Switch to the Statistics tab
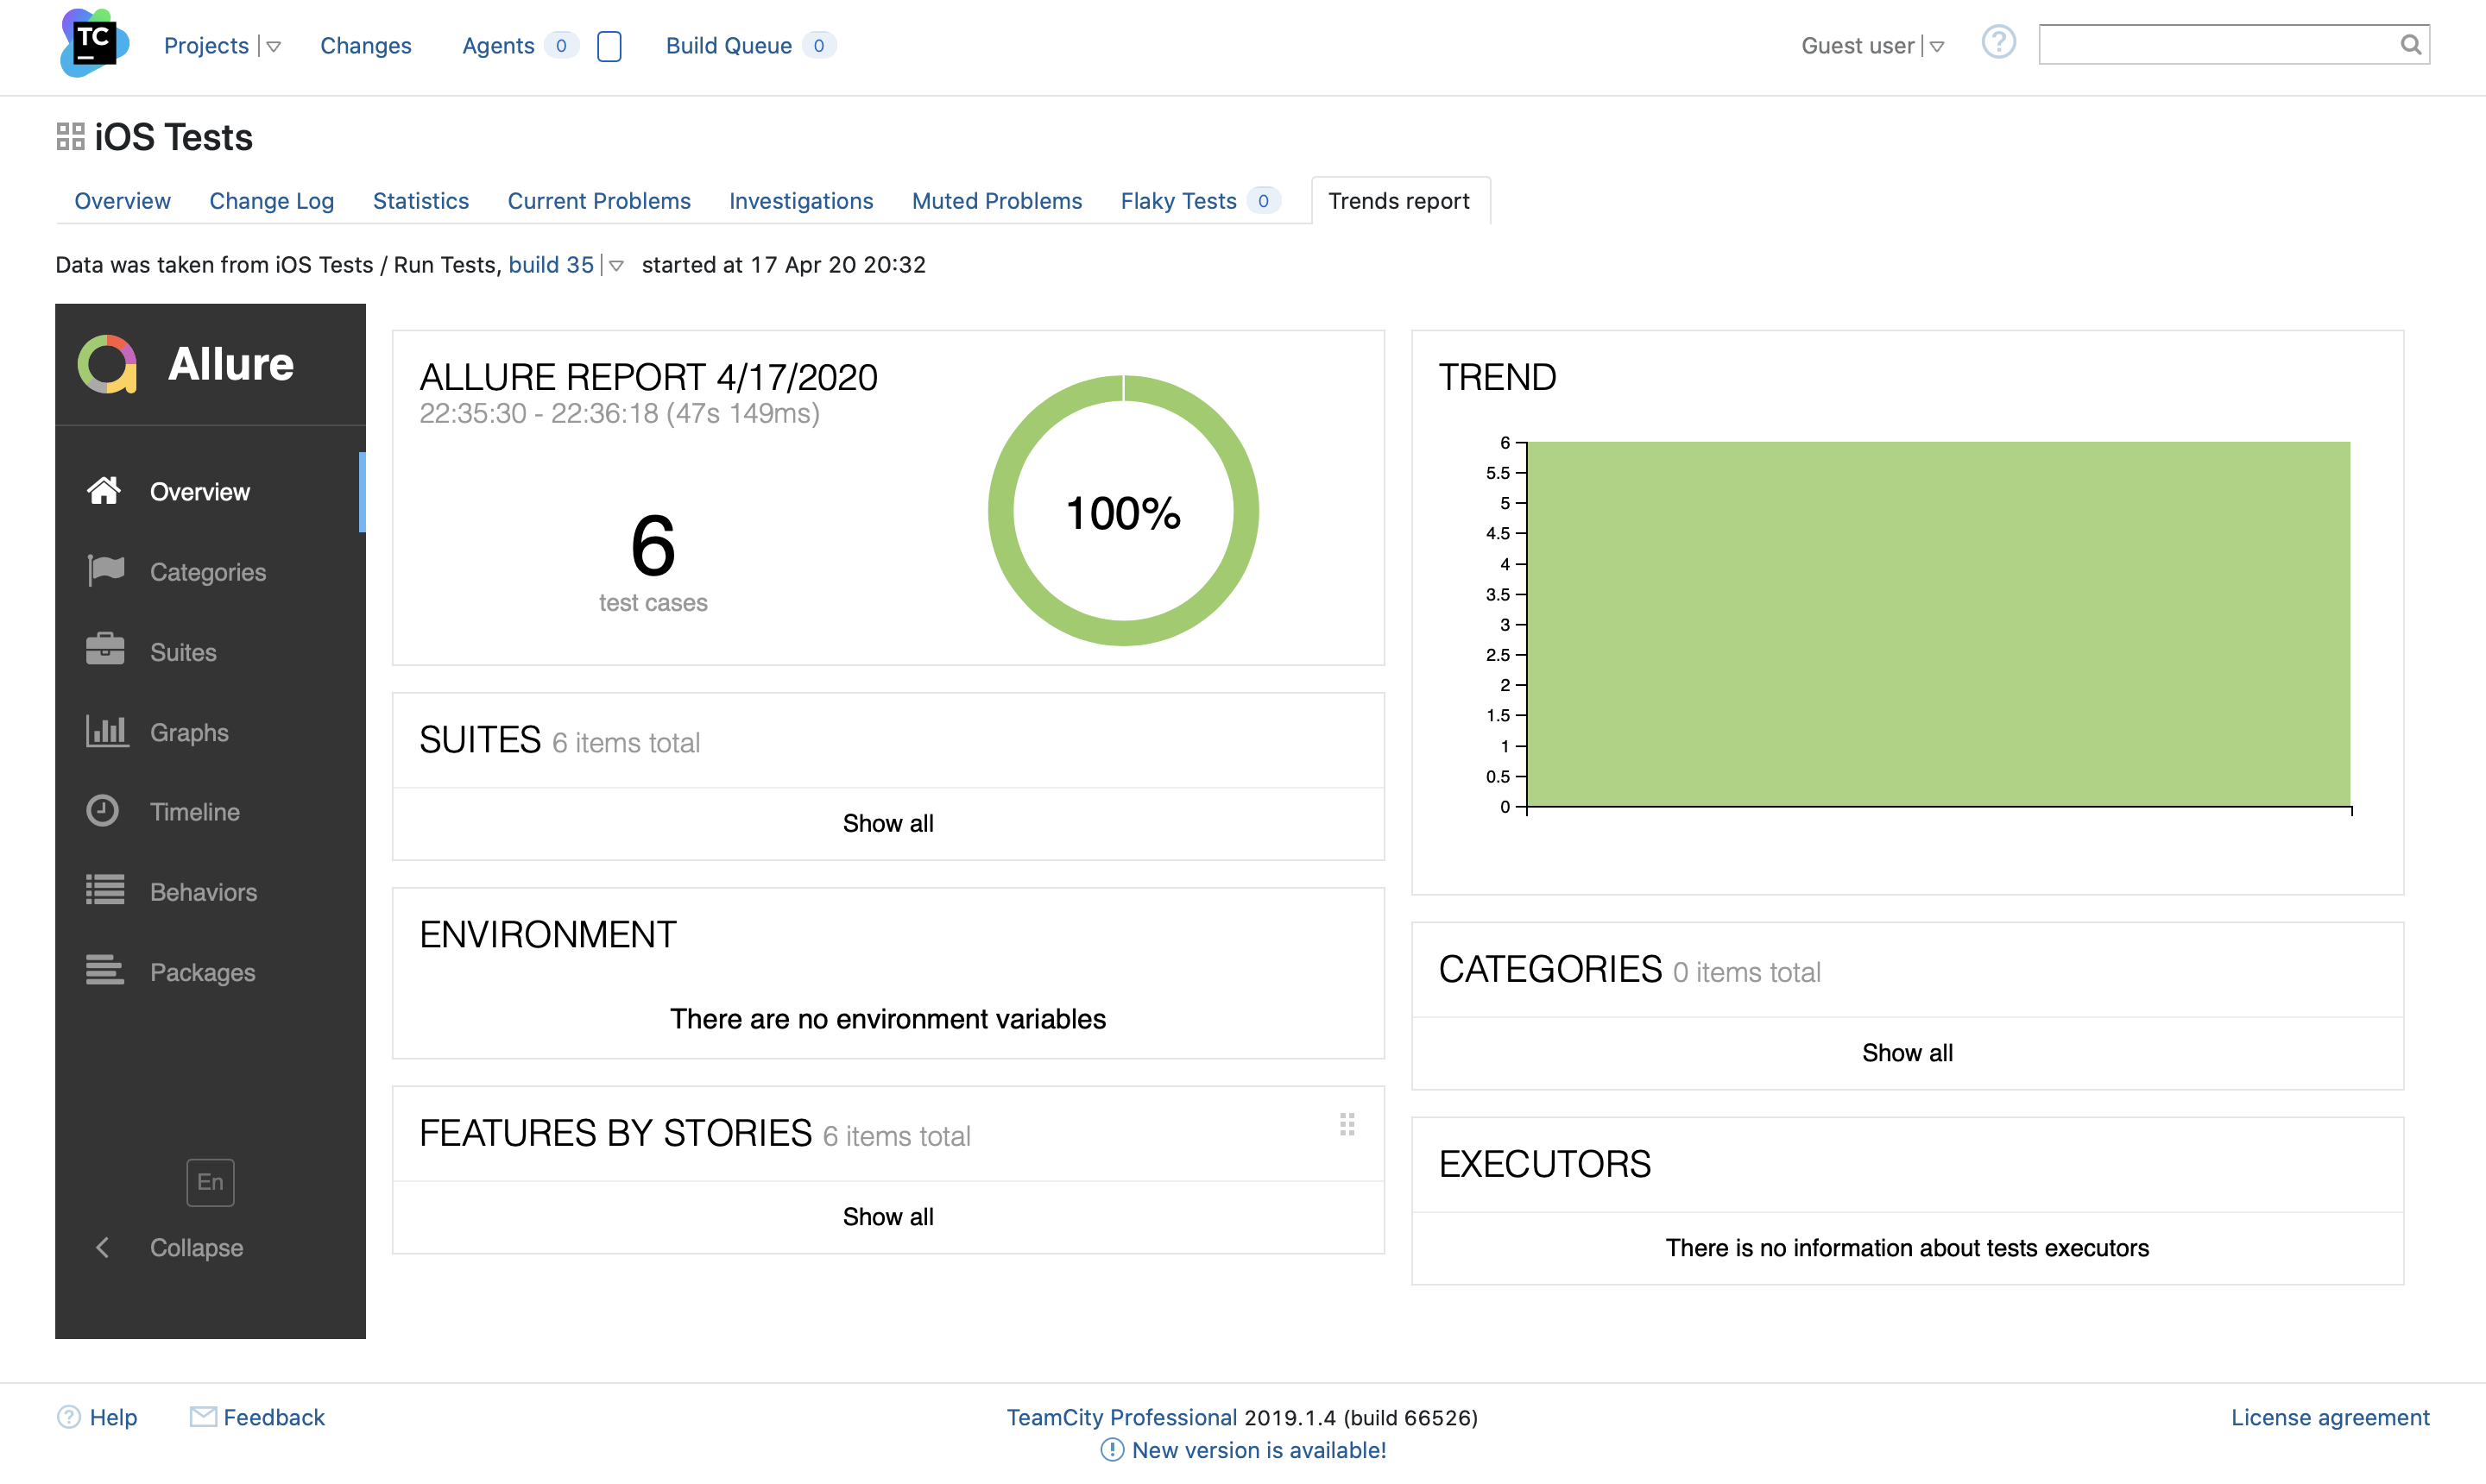 pyautogui.click(x=420, y=201)
